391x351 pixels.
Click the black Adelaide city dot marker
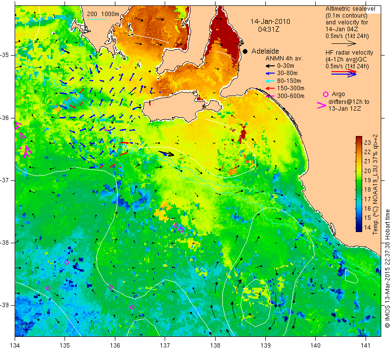(x=245, y=51)
